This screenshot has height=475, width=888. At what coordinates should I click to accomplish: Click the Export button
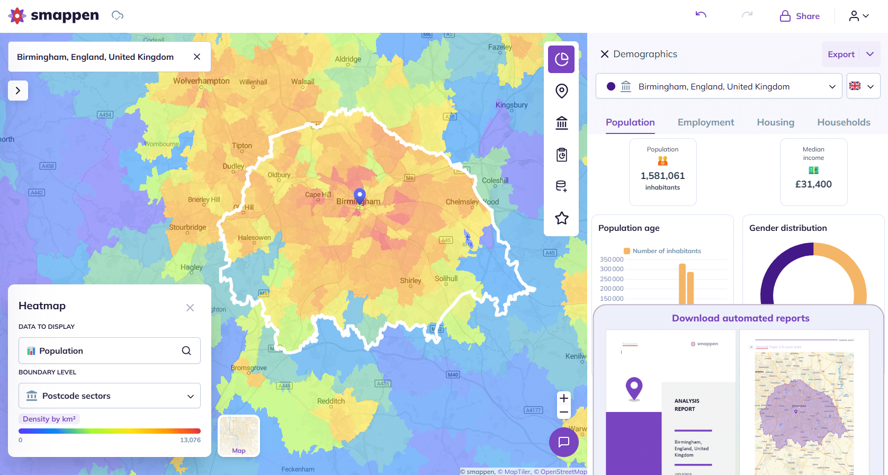(841, 54)
